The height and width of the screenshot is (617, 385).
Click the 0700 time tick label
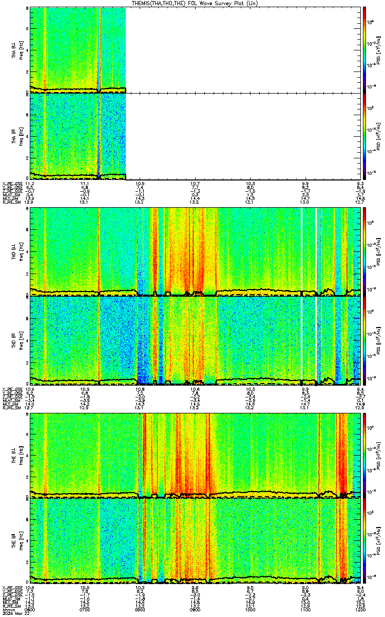pos(85,609)
